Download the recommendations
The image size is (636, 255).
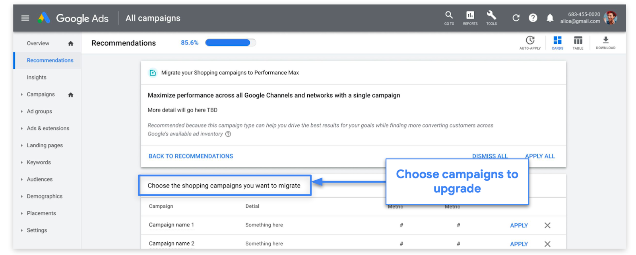pyautogui.click(x=605, y=42)
